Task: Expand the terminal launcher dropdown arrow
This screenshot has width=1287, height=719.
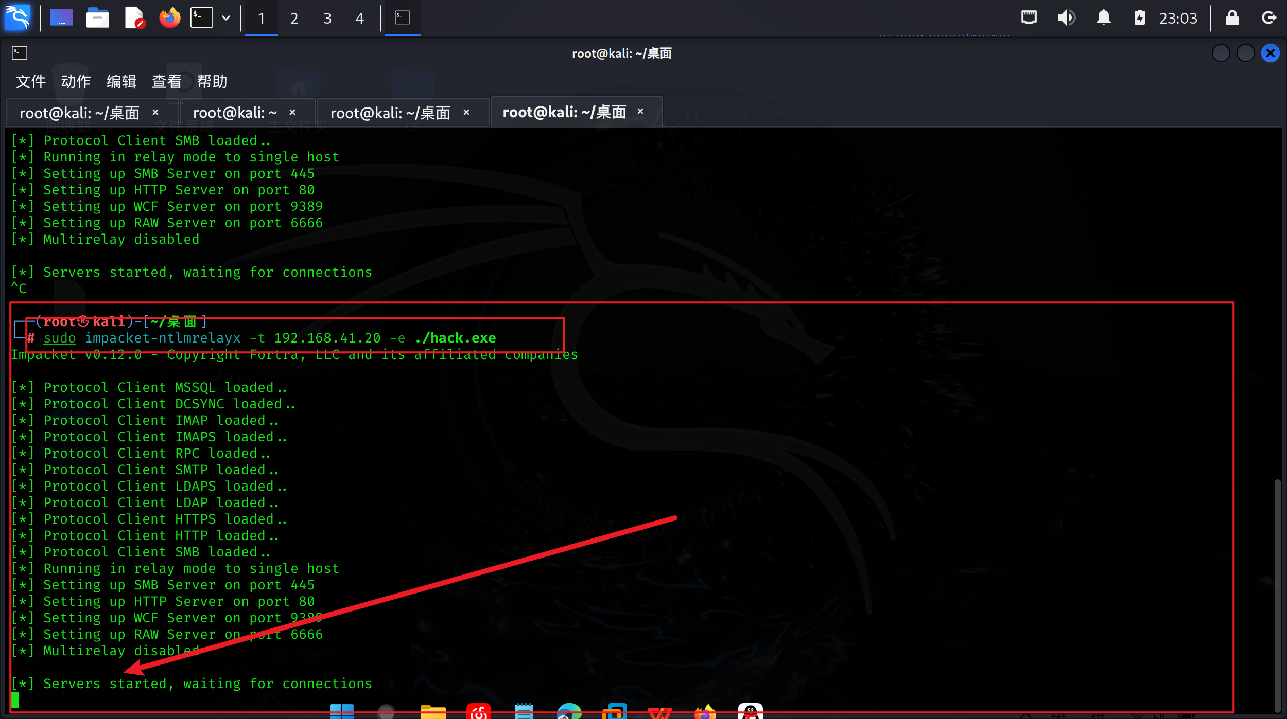Action: (x=226, y=18)
